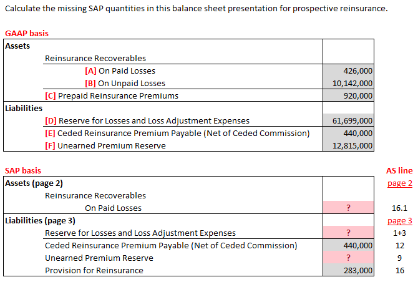Click the 'GAAP basis' red heading
This screenshot has height=282, width=418.
pyautogui.click(x=26, y=33)
